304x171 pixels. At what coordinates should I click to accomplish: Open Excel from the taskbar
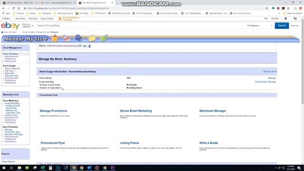click(x=43, y=168)
